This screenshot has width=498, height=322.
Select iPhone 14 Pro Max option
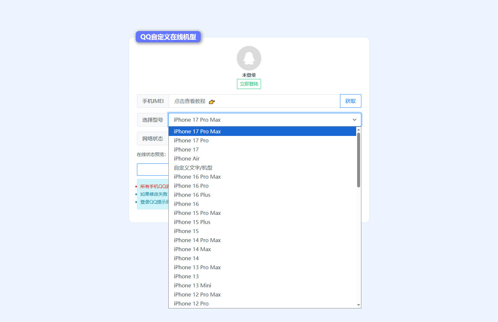262,240
